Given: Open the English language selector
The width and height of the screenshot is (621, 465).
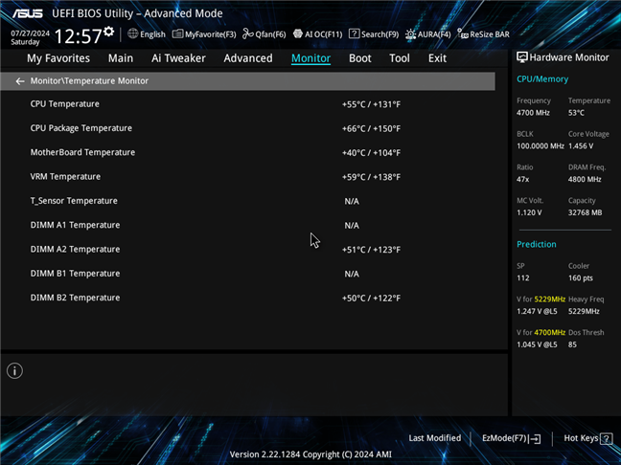Looking at the screenshot, I should [x=147, y=34].
